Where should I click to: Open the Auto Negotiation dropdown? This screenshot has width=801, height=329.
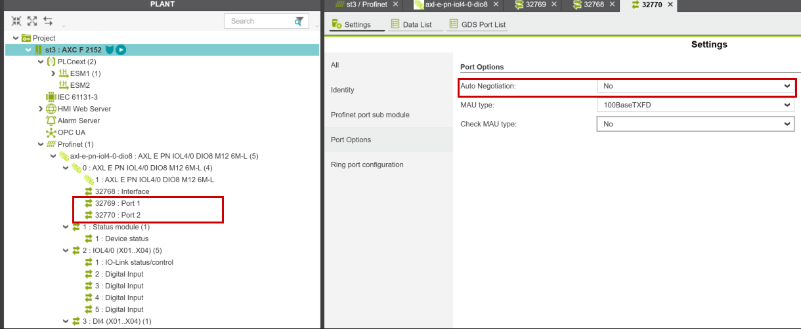(695, 86)
